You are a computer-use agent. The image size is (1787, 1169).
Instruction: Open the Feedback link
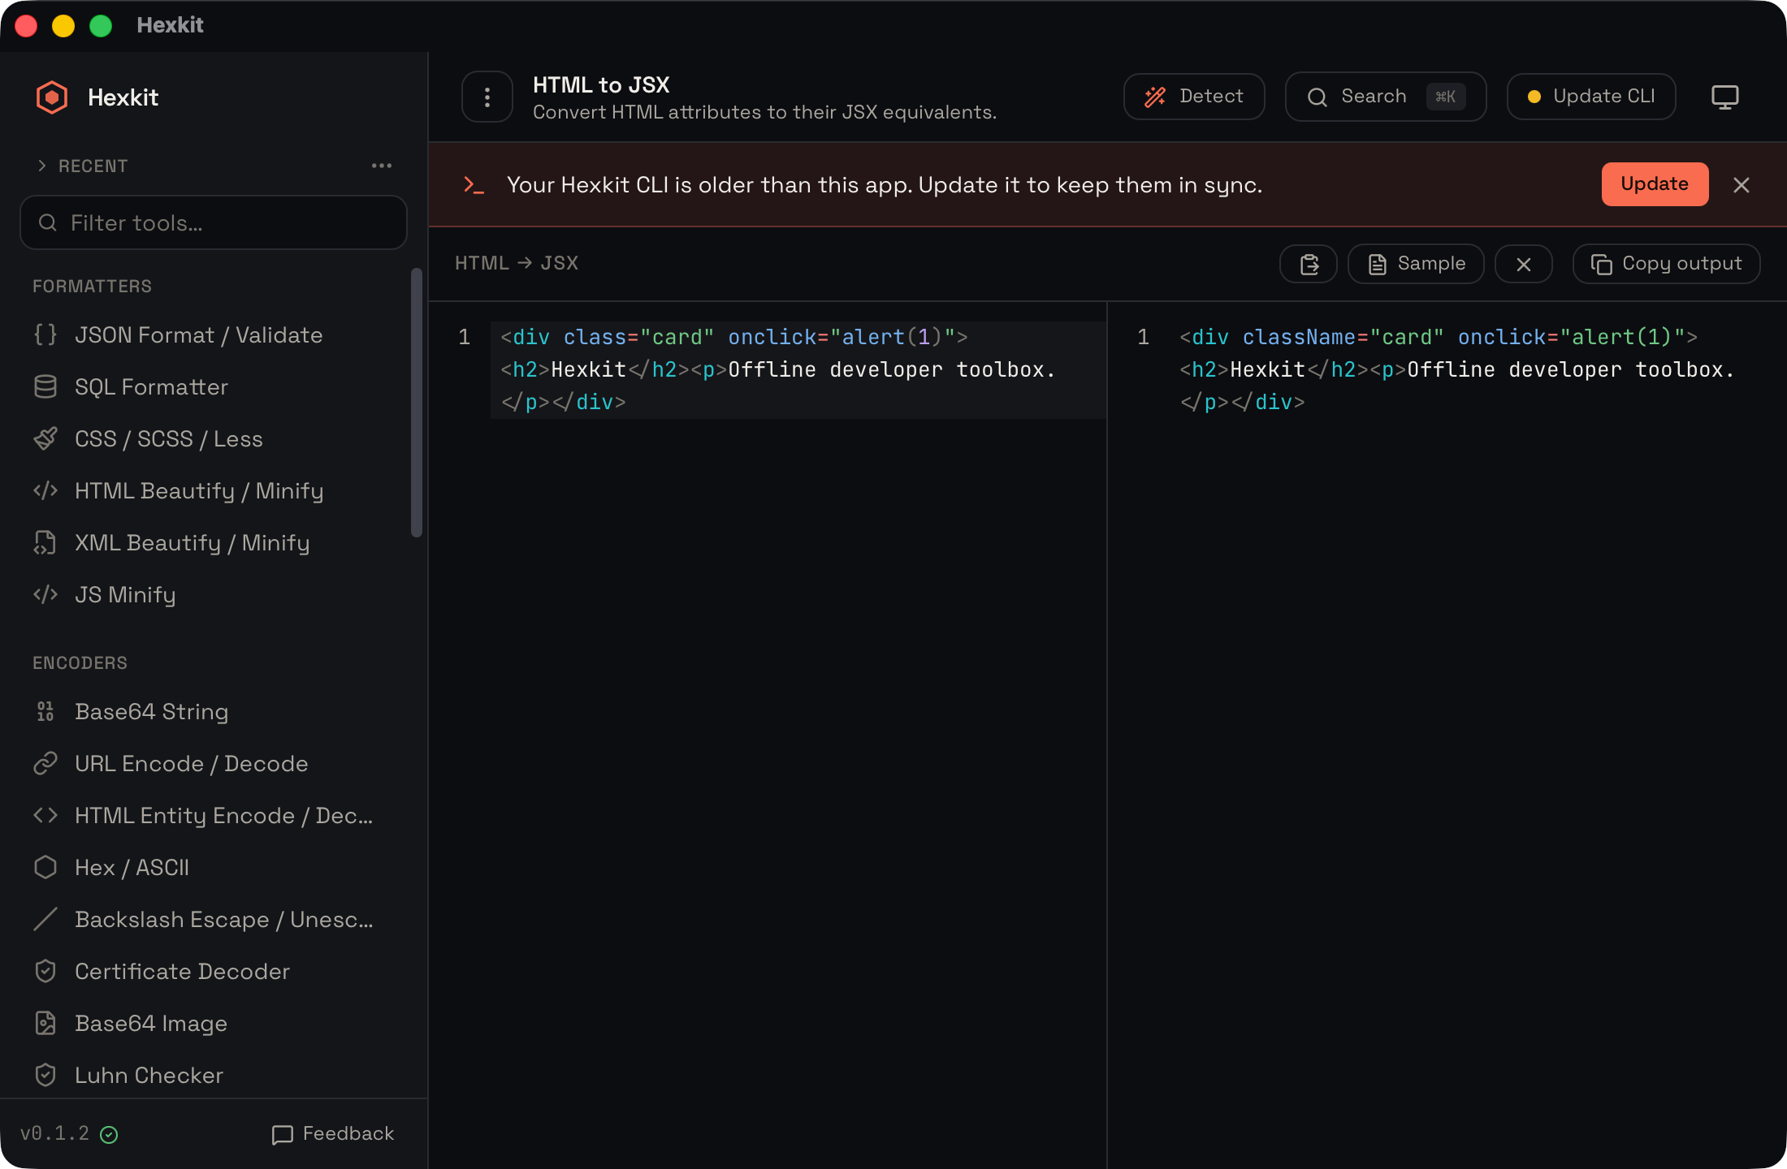coord(333,1133)
